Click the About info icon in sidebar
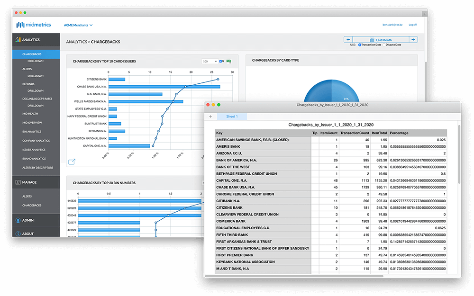The image size is (474, 296). pos(18,233)
